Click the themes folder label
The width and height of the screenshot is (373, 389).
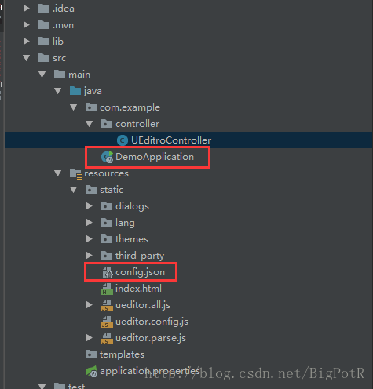point(132,239)
